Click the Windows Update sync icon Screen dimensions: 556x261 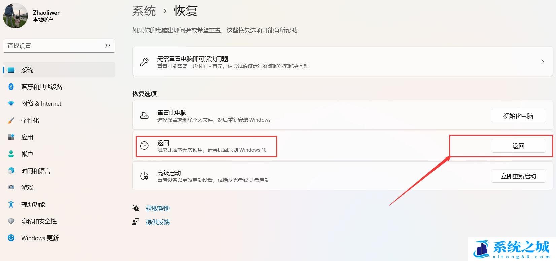(11, 238)
